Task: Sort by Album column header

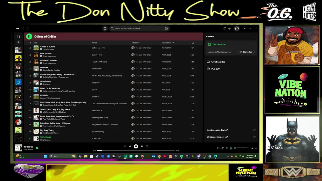Action: coord(94,43)
